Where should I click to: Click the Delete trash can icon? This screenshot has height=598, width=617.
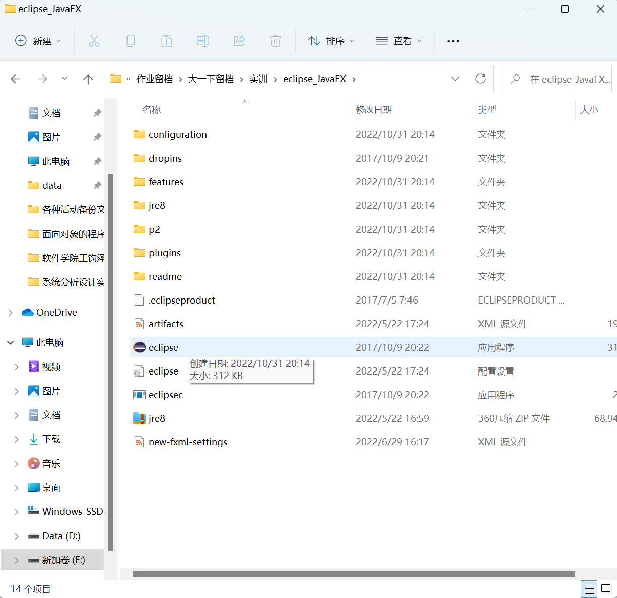(x=276, y=41)
